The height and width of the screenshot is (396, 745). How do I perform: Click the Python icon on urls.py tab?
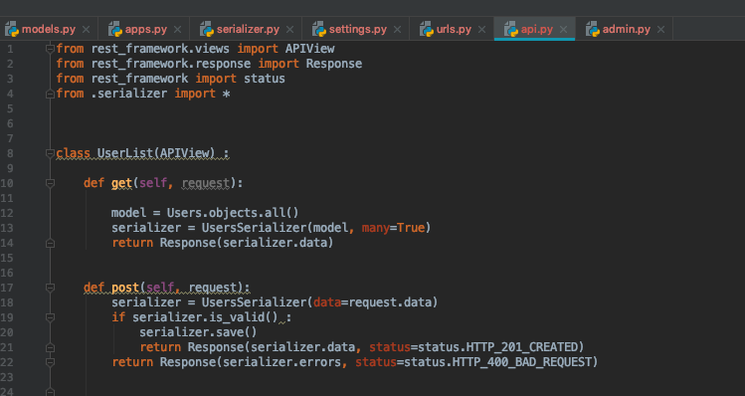point(426,29)
